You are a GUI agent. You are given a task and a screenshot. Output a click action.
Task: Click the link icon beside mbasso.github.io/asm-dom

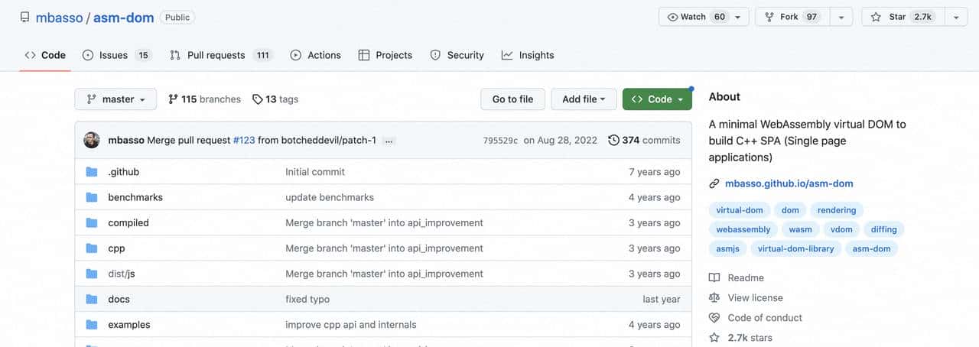714,183
